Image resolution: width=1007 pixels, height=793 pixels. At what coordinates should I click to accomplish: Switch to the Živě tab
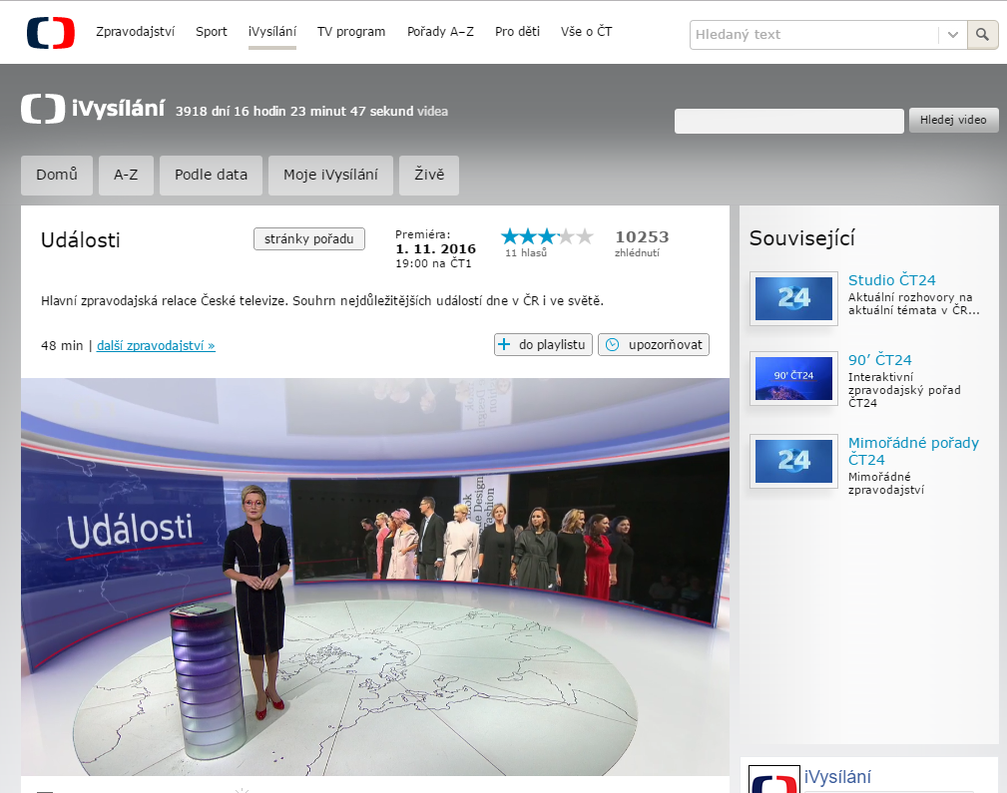pyautogui.click(x=429, y=175)
